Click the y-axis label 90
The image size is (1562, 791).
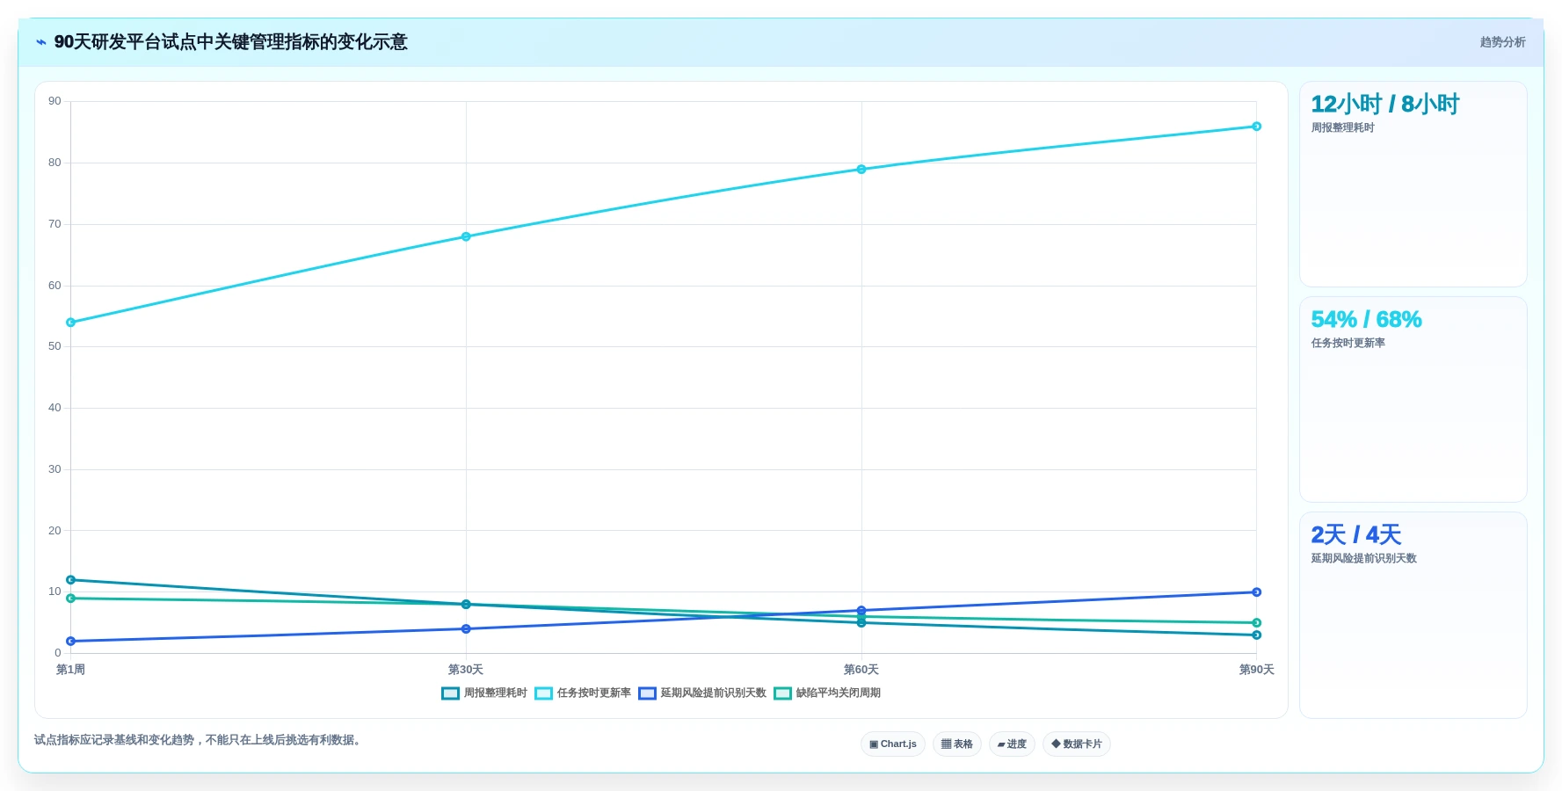click(55, 101)
